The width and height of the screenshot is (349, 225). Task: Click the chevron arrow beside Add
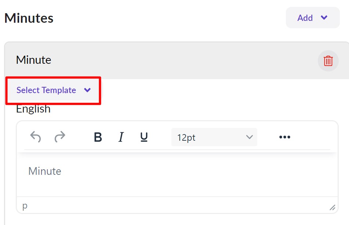click(324, 18)
